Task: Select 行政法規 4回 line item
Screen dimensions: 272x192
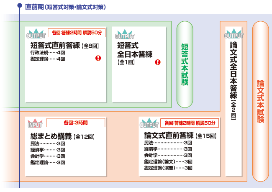Action: click(x=47, y=53)
